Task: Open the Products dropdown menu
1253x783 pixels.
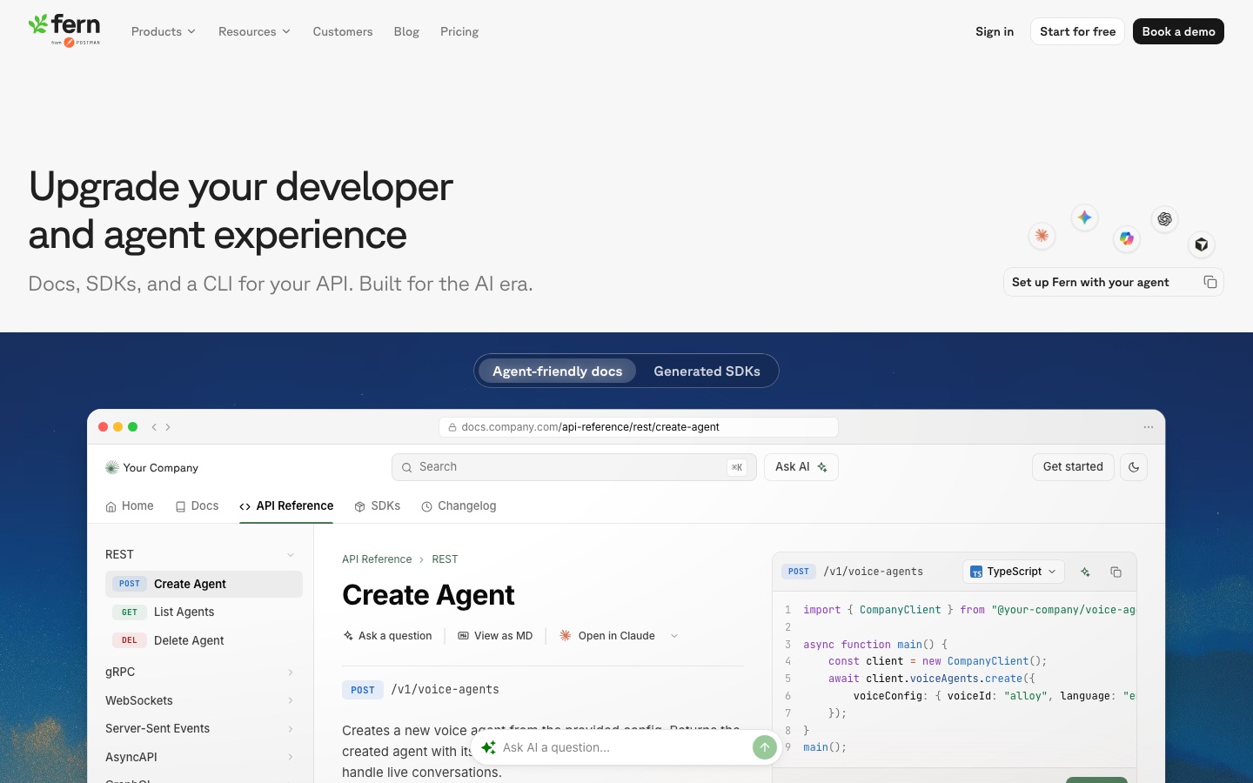Action: click(x=164, y=31)
